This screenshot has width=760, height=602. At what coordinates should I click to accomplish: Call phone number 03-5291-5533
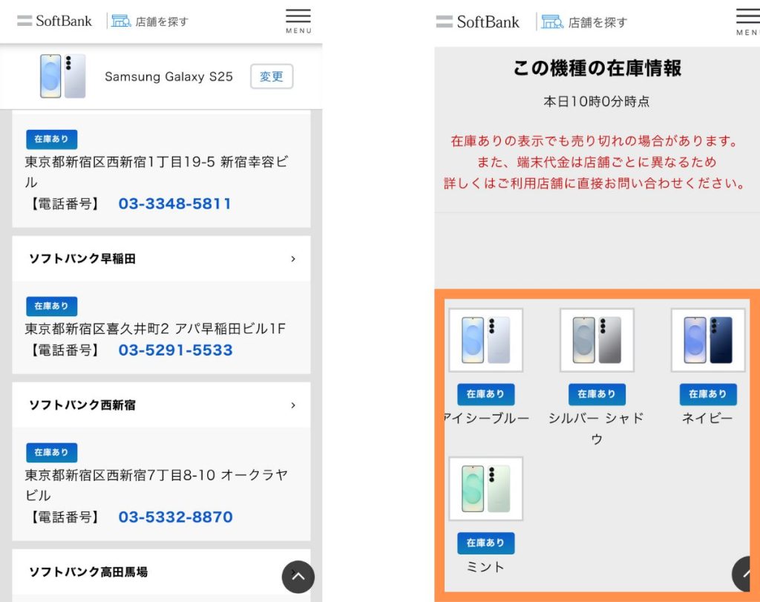(x=175, y=350)
